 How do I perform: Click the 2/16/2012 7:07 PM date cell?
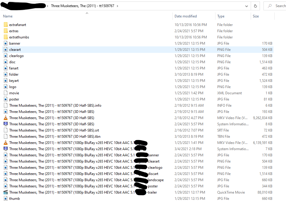188,130
